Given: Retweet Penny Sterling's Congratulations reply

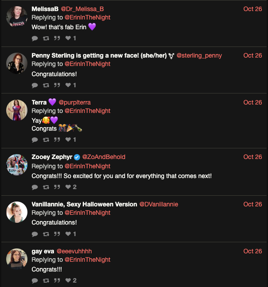Looking at the screenshot, I should point(46,85).
